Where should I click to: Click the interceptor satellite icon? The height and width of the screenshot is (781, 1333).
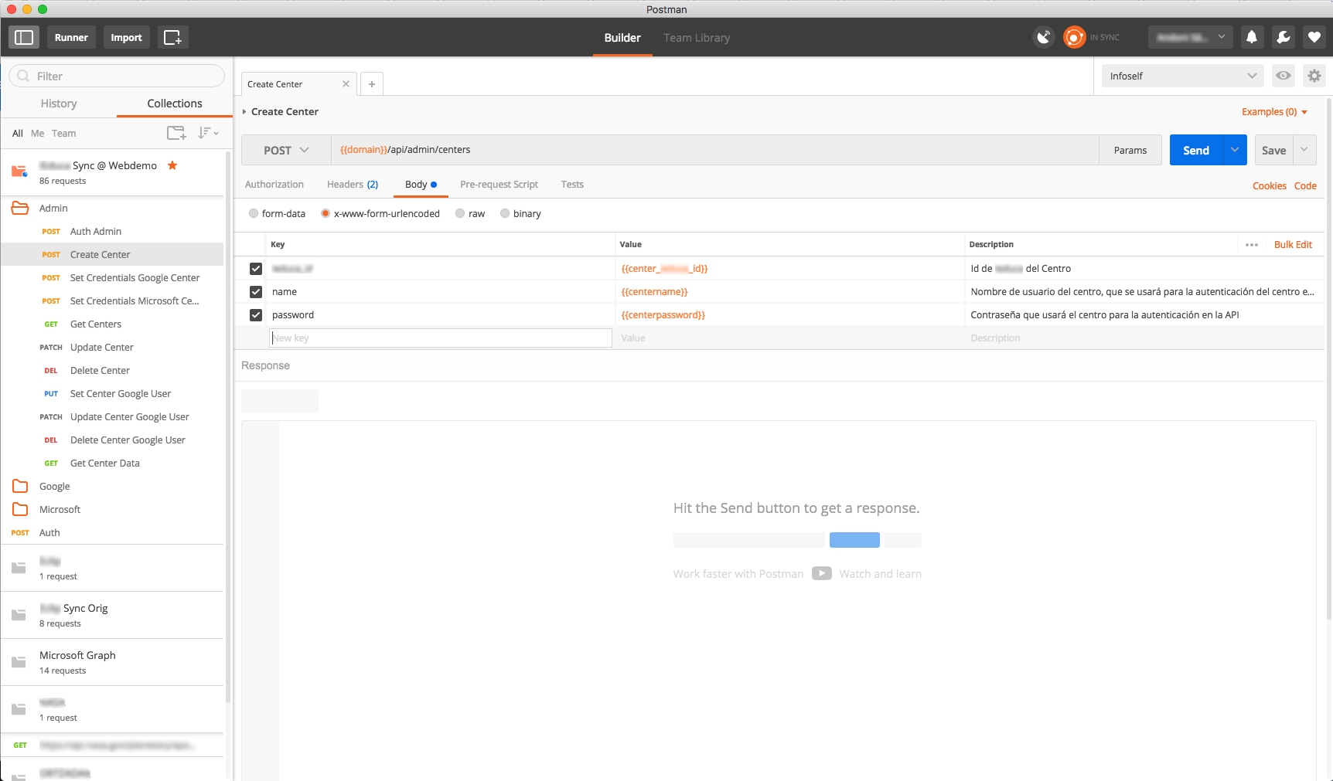coord(1044,37)
